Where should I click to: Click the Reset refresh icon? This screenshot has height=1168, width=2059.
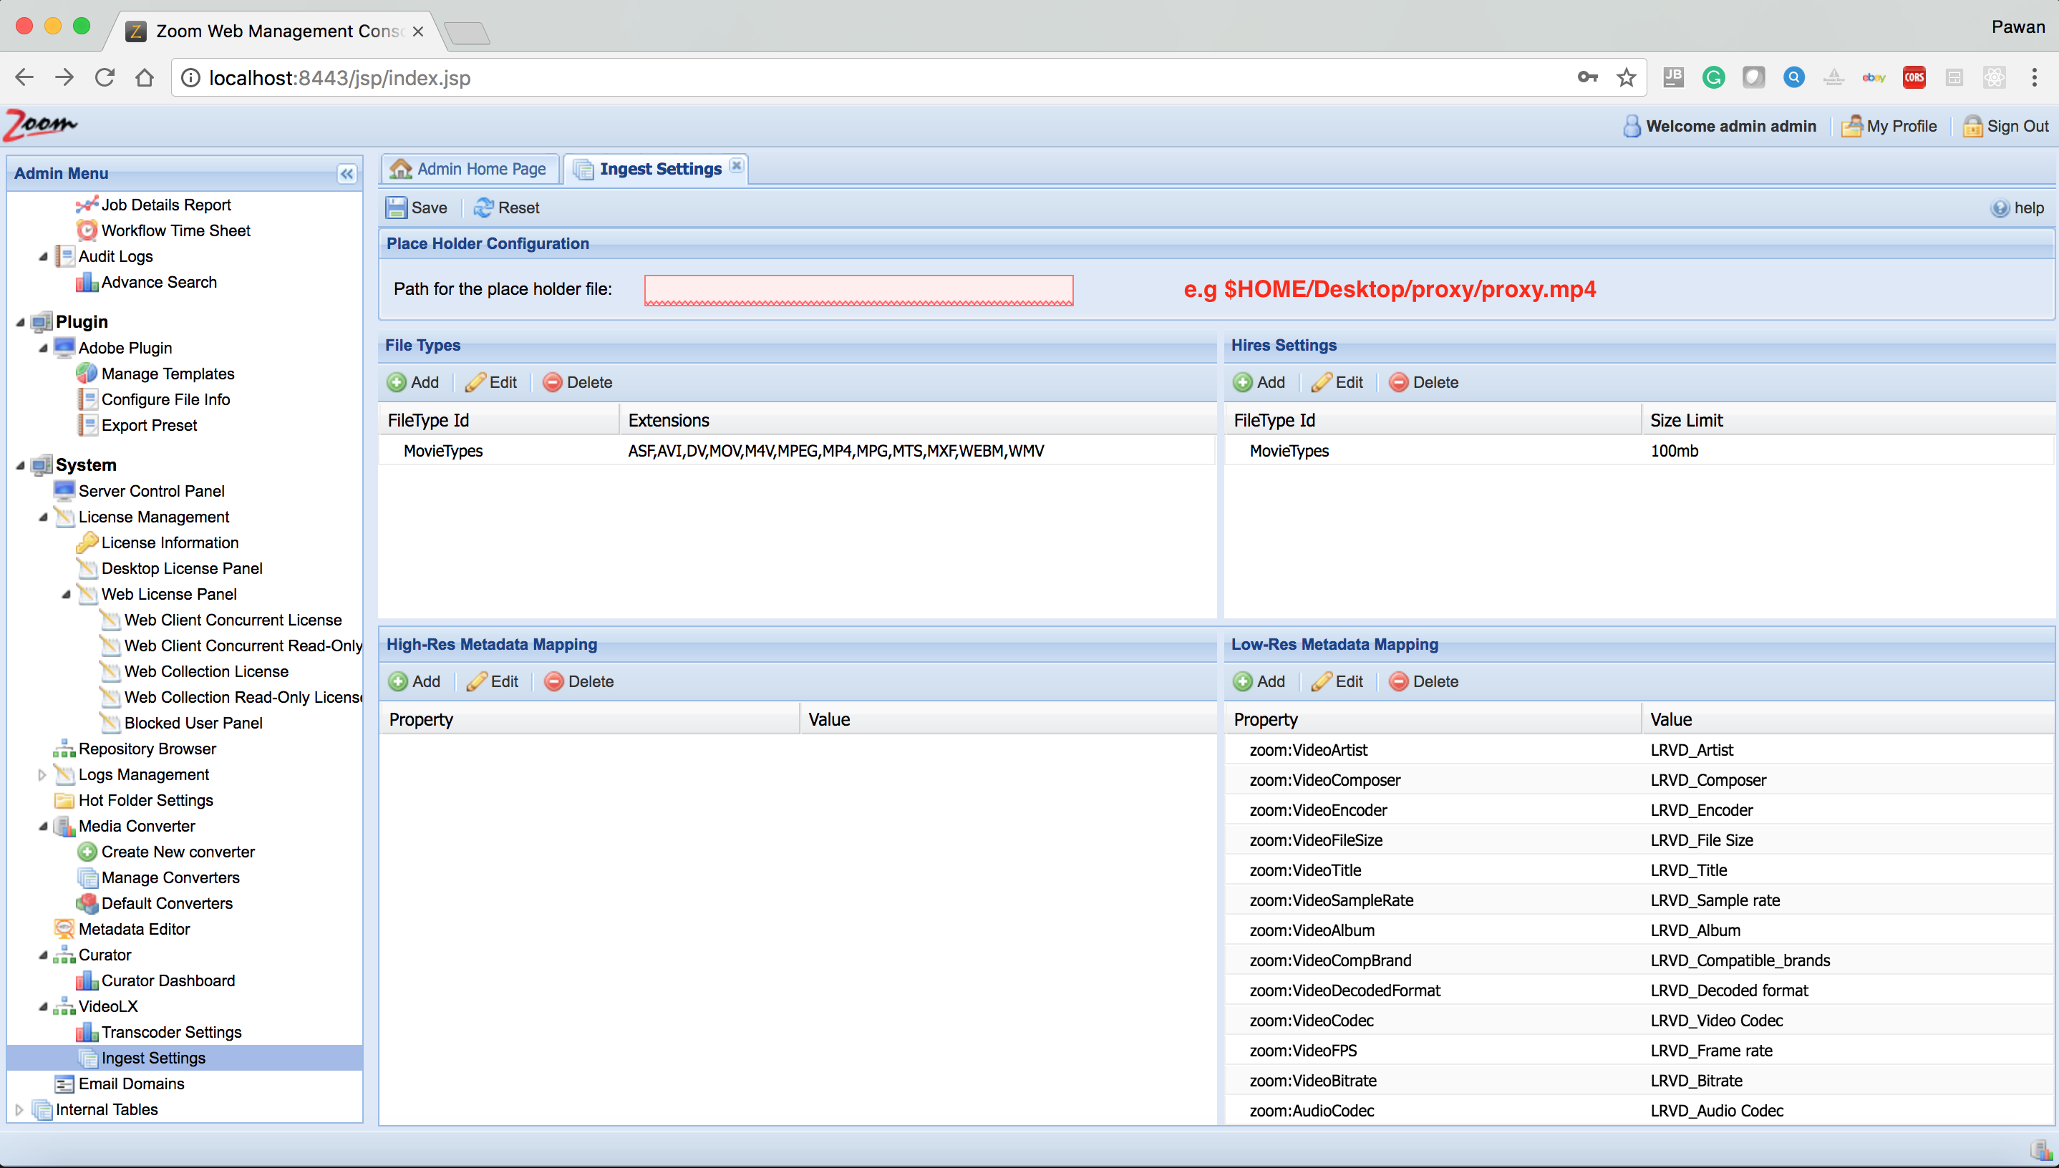click(x=483, y=208)
